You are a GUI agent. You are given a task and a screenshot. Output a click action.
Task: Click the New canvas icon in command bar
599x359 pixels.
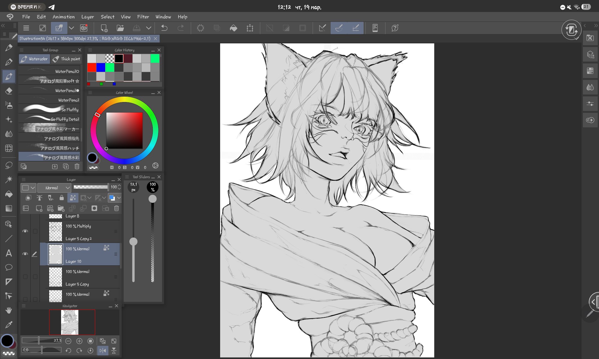(x=104, y=28)
